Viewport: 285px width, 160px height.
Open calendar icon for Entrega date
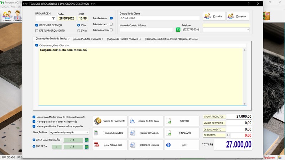[x=86, y=146]
